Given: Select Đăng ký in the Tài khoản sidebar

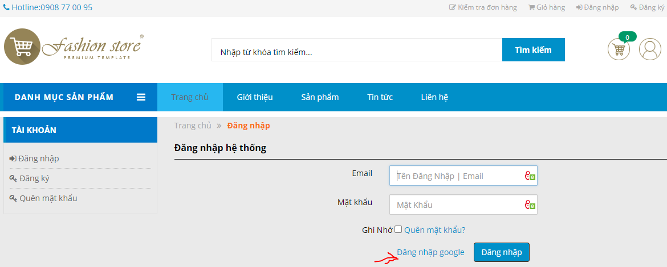Looking at the screenshot, I should 29,178.
